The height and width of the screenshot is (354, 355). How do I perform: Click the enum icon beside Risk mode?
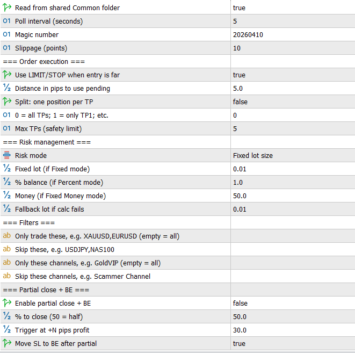tap(7, 156)
